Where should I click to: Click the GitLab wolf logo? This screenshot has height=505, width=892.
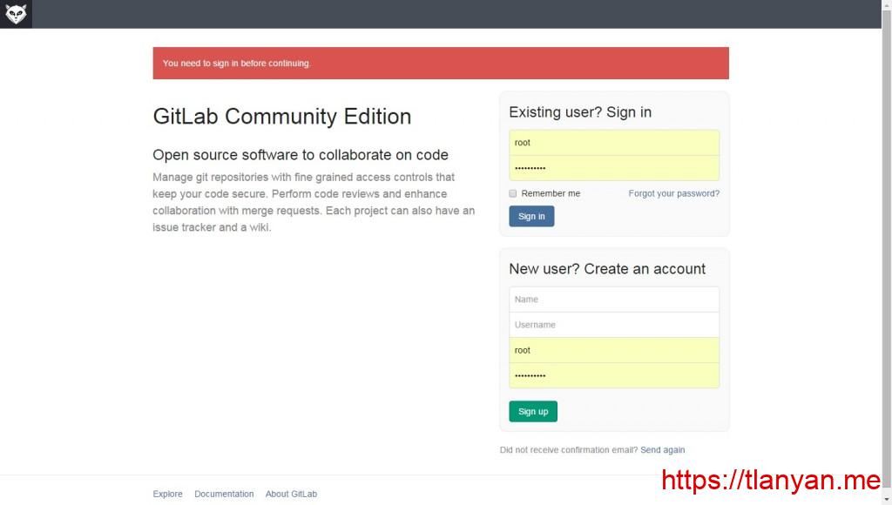coord(15,14)
